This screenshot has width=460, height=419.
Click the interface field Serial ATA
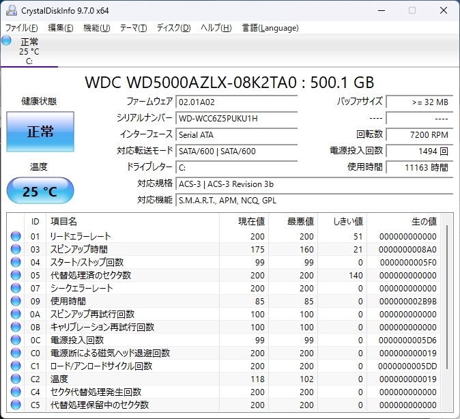(236, 134)
